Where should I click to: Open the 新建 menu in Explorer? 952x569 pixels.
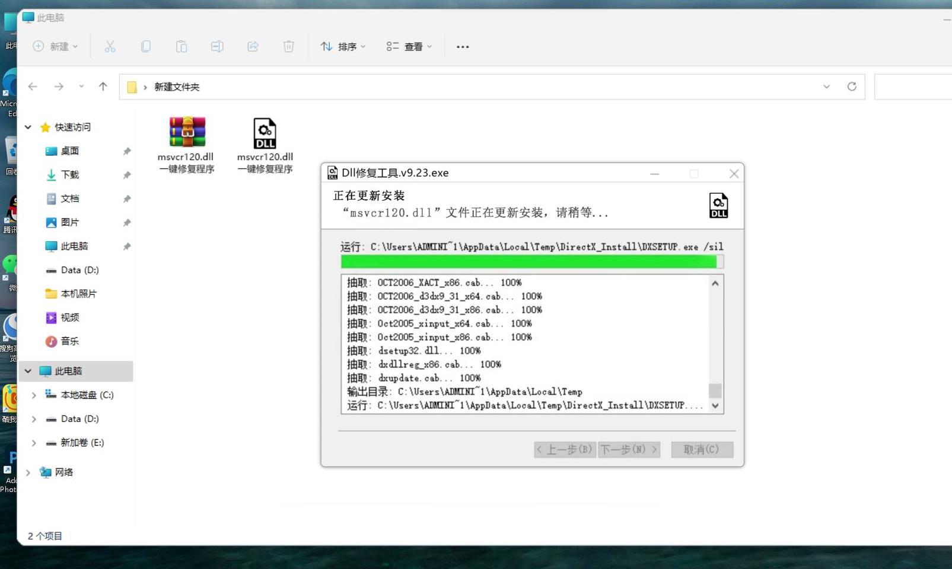55,46
